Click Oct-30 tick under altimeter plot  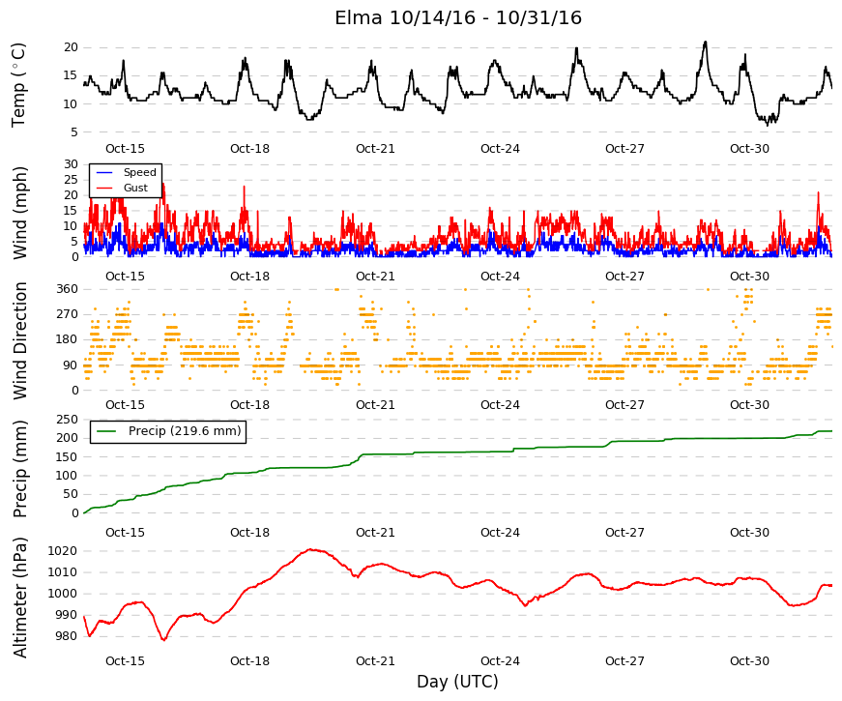[749, 661]
